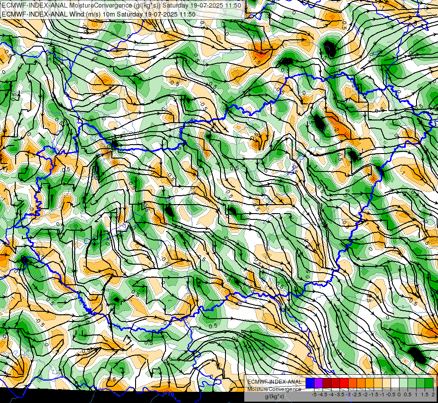Viewport: 438px width, 403px height.
Task: Pick the bright red swatch left of -3 tick
Action: (x=344, y=383)
